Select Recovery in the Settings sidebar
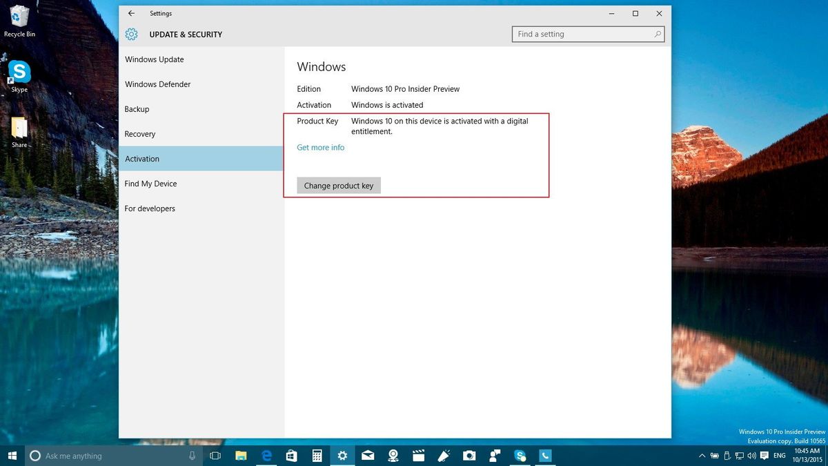The image size is (828, 466). [x=140, y=134]
